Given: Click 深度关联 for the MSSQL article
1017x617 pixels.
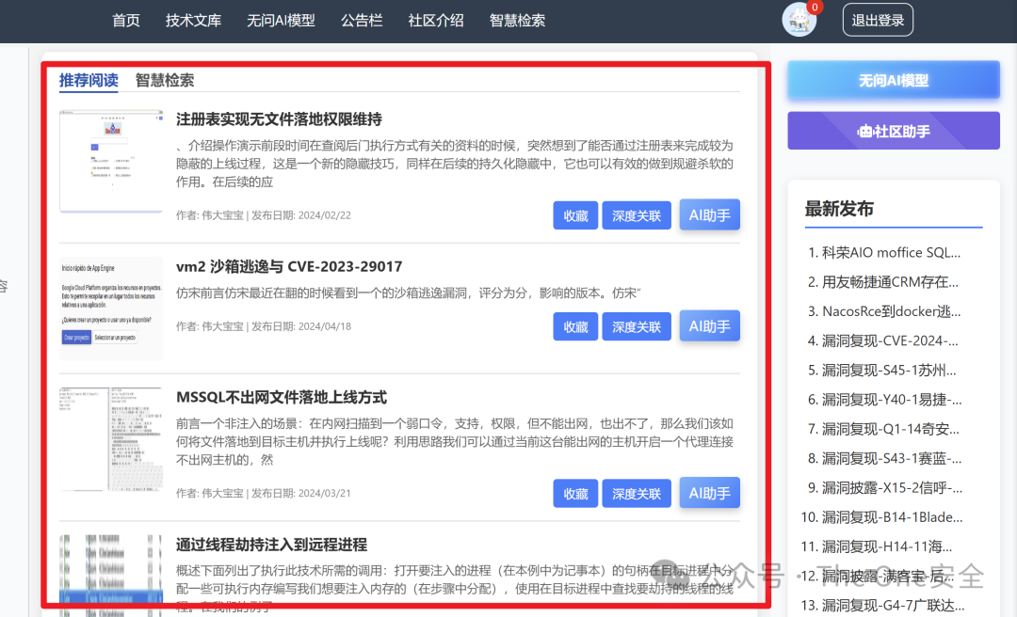Looking at the screenshot, I should point(637,493).
